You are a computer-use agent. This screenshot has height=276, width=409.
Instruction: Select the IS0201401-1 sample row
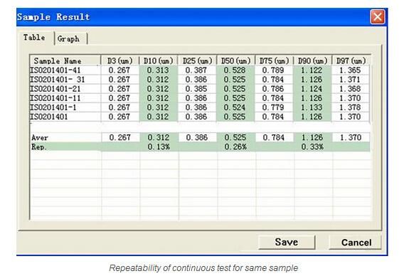click(200, 107)
